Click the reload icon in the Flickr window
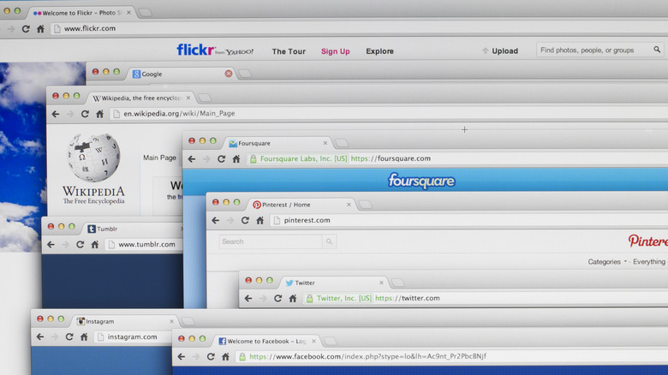This screenshot has width=668, height=375. 26,28
